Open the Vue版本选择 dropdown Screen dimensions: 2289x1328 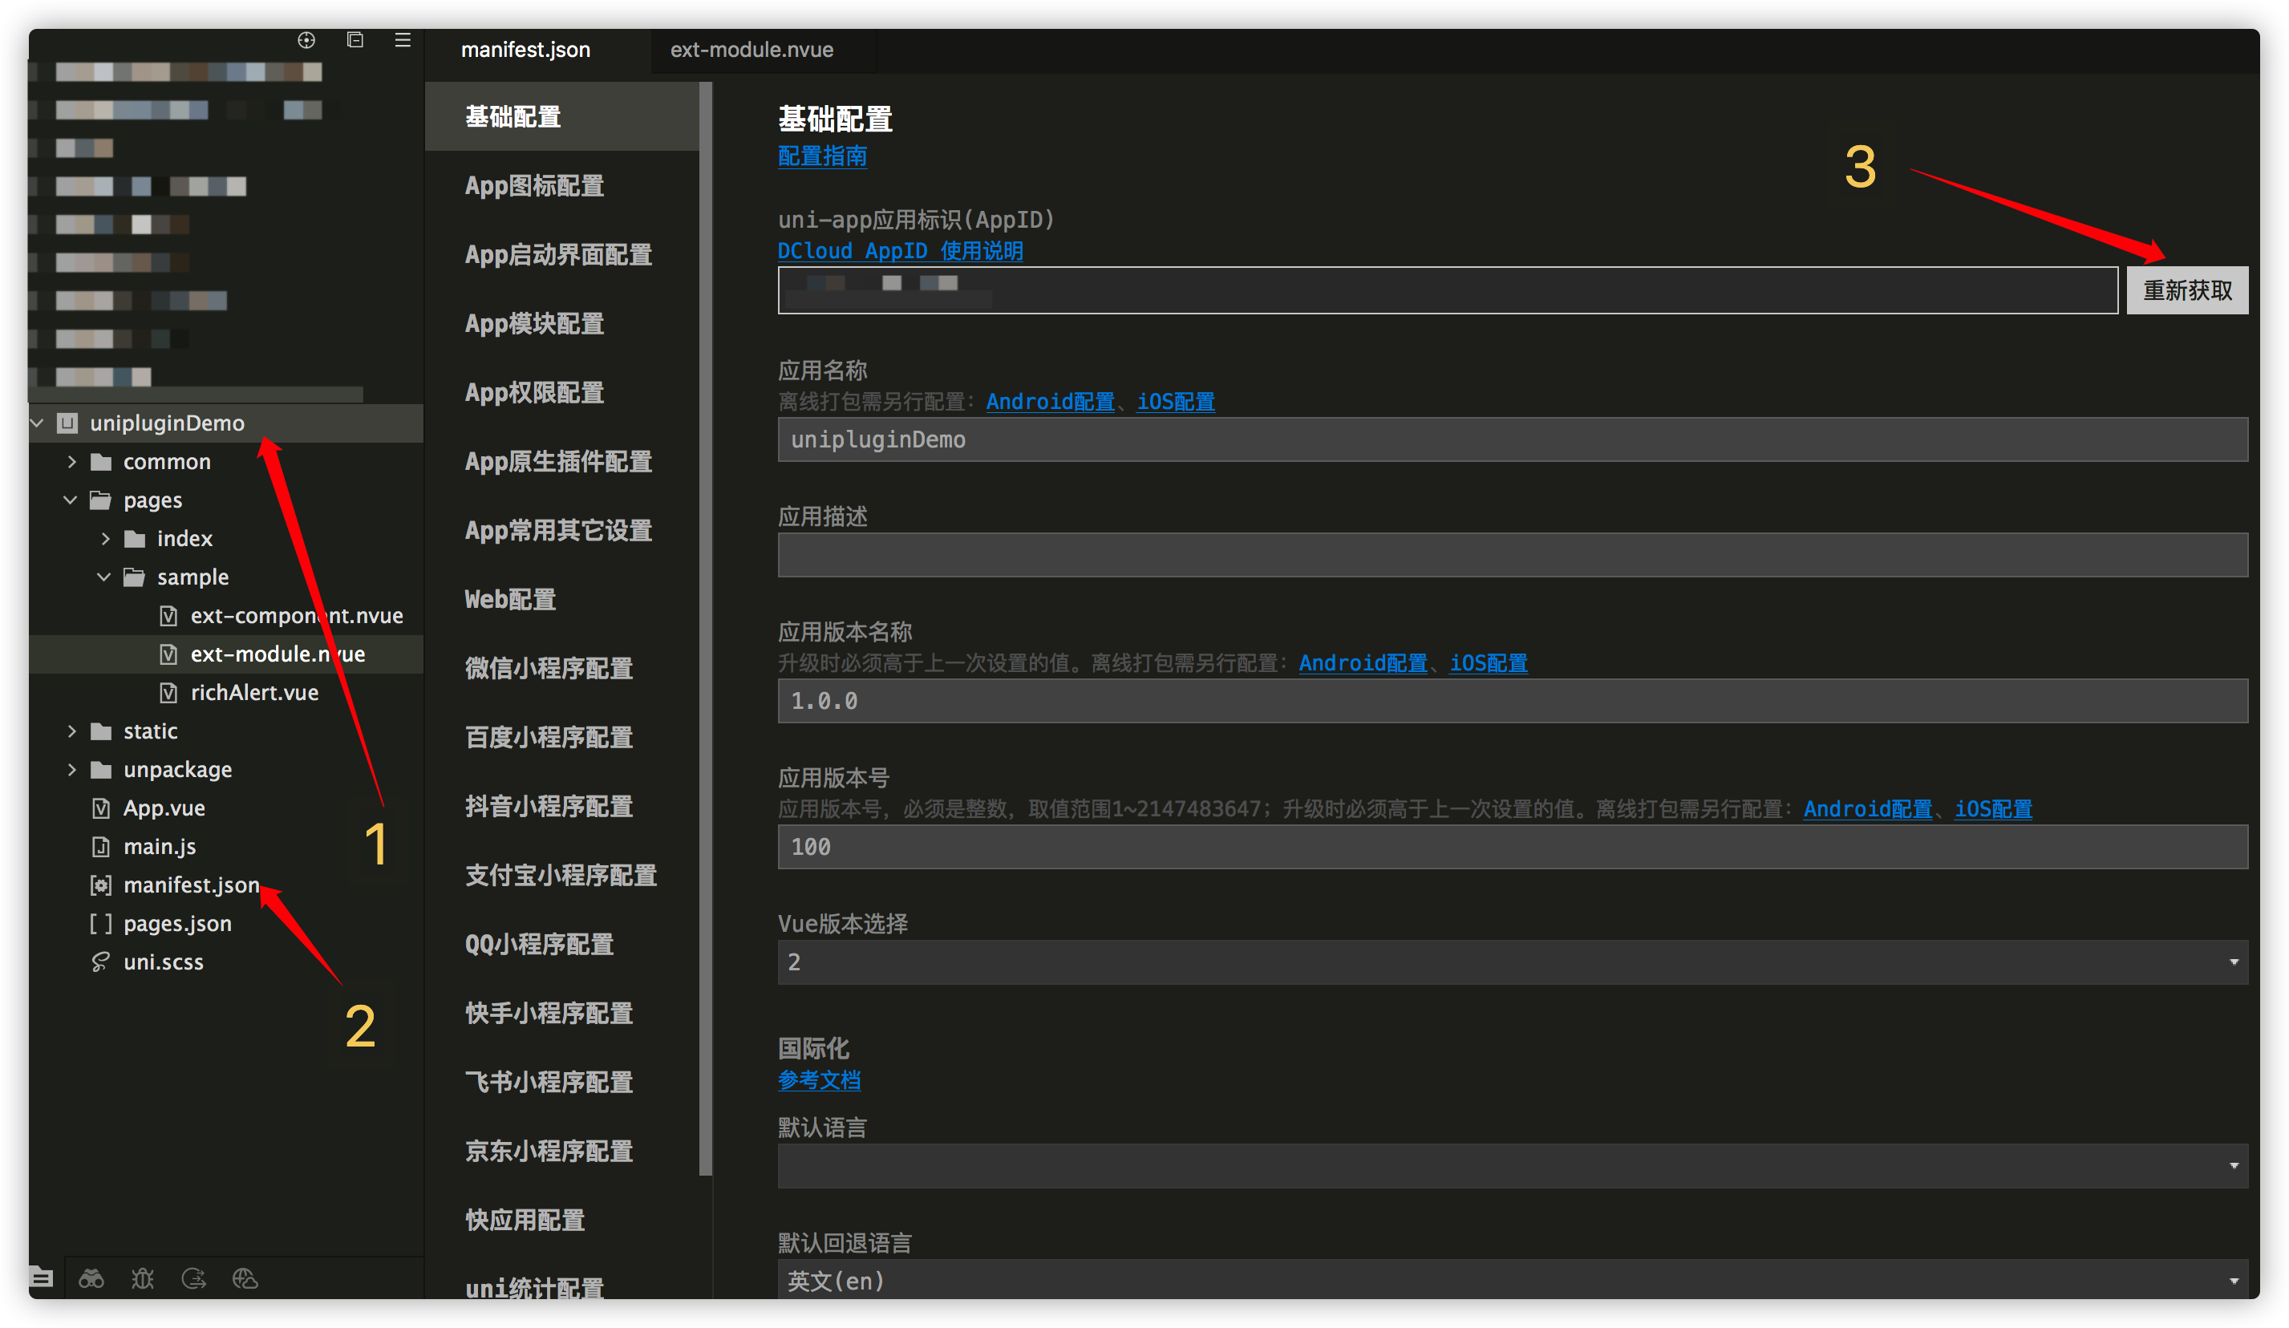click(1513, 962)
